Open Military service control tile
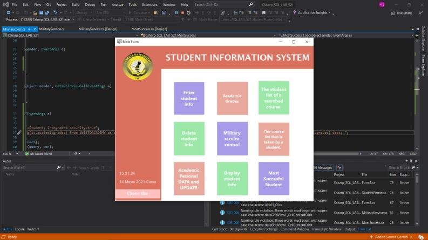The image size is (428, 240). point(232,138)
